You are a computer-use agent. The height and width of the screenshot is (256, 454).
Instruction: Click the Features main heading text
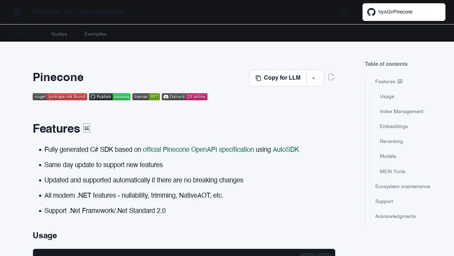(56, 128)
